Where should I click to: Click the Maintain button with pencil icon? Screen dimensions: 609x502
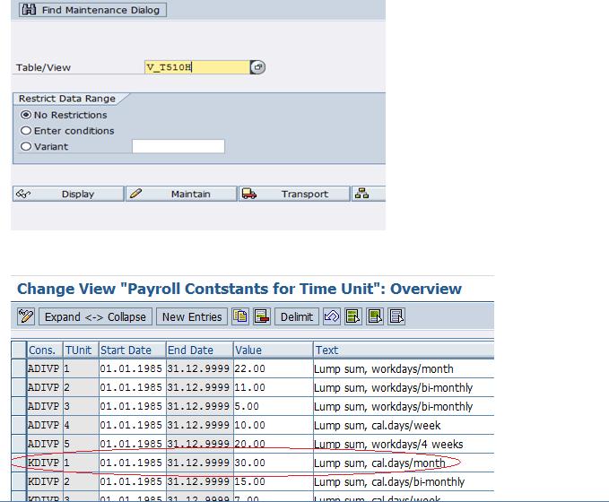coord(180,194)
